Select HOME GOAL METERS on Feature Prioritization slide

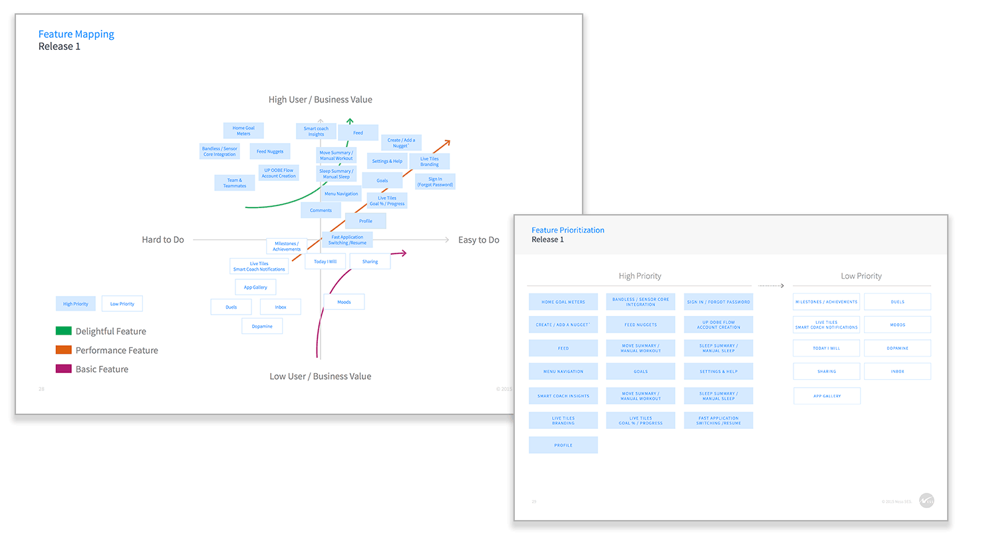[x=563, y=302]
